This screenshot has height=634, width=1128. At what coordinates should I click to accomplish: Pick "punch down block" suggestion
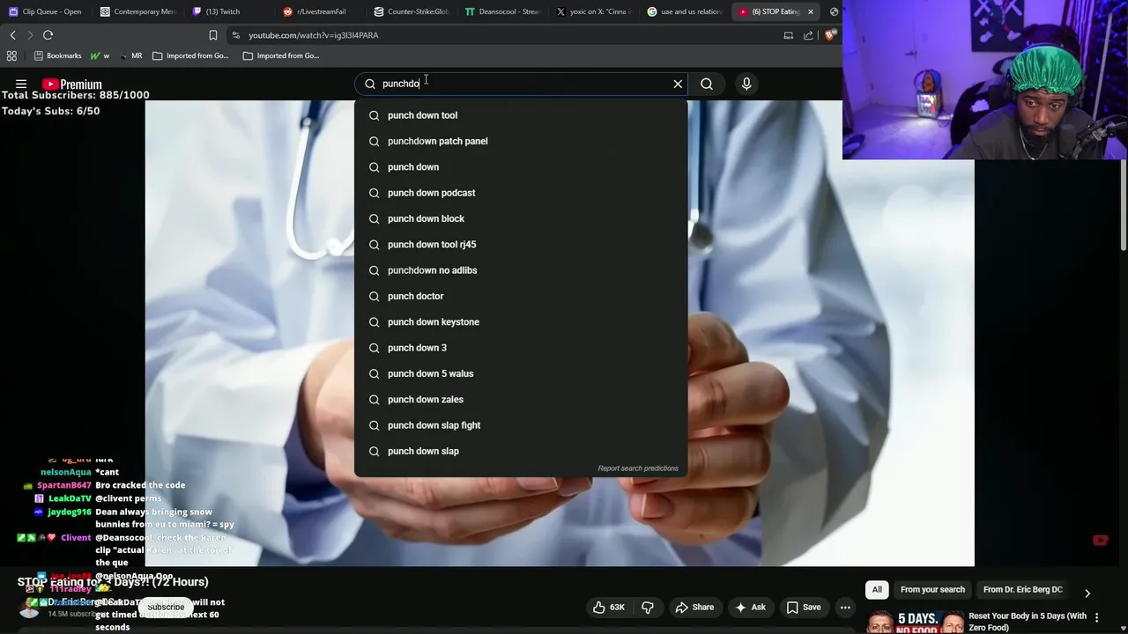click(521, 218)
